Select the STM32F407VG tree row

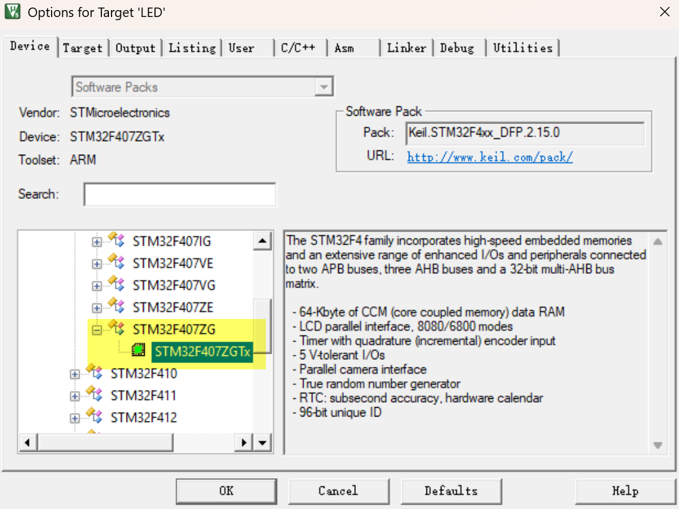[x=174, y=286]
